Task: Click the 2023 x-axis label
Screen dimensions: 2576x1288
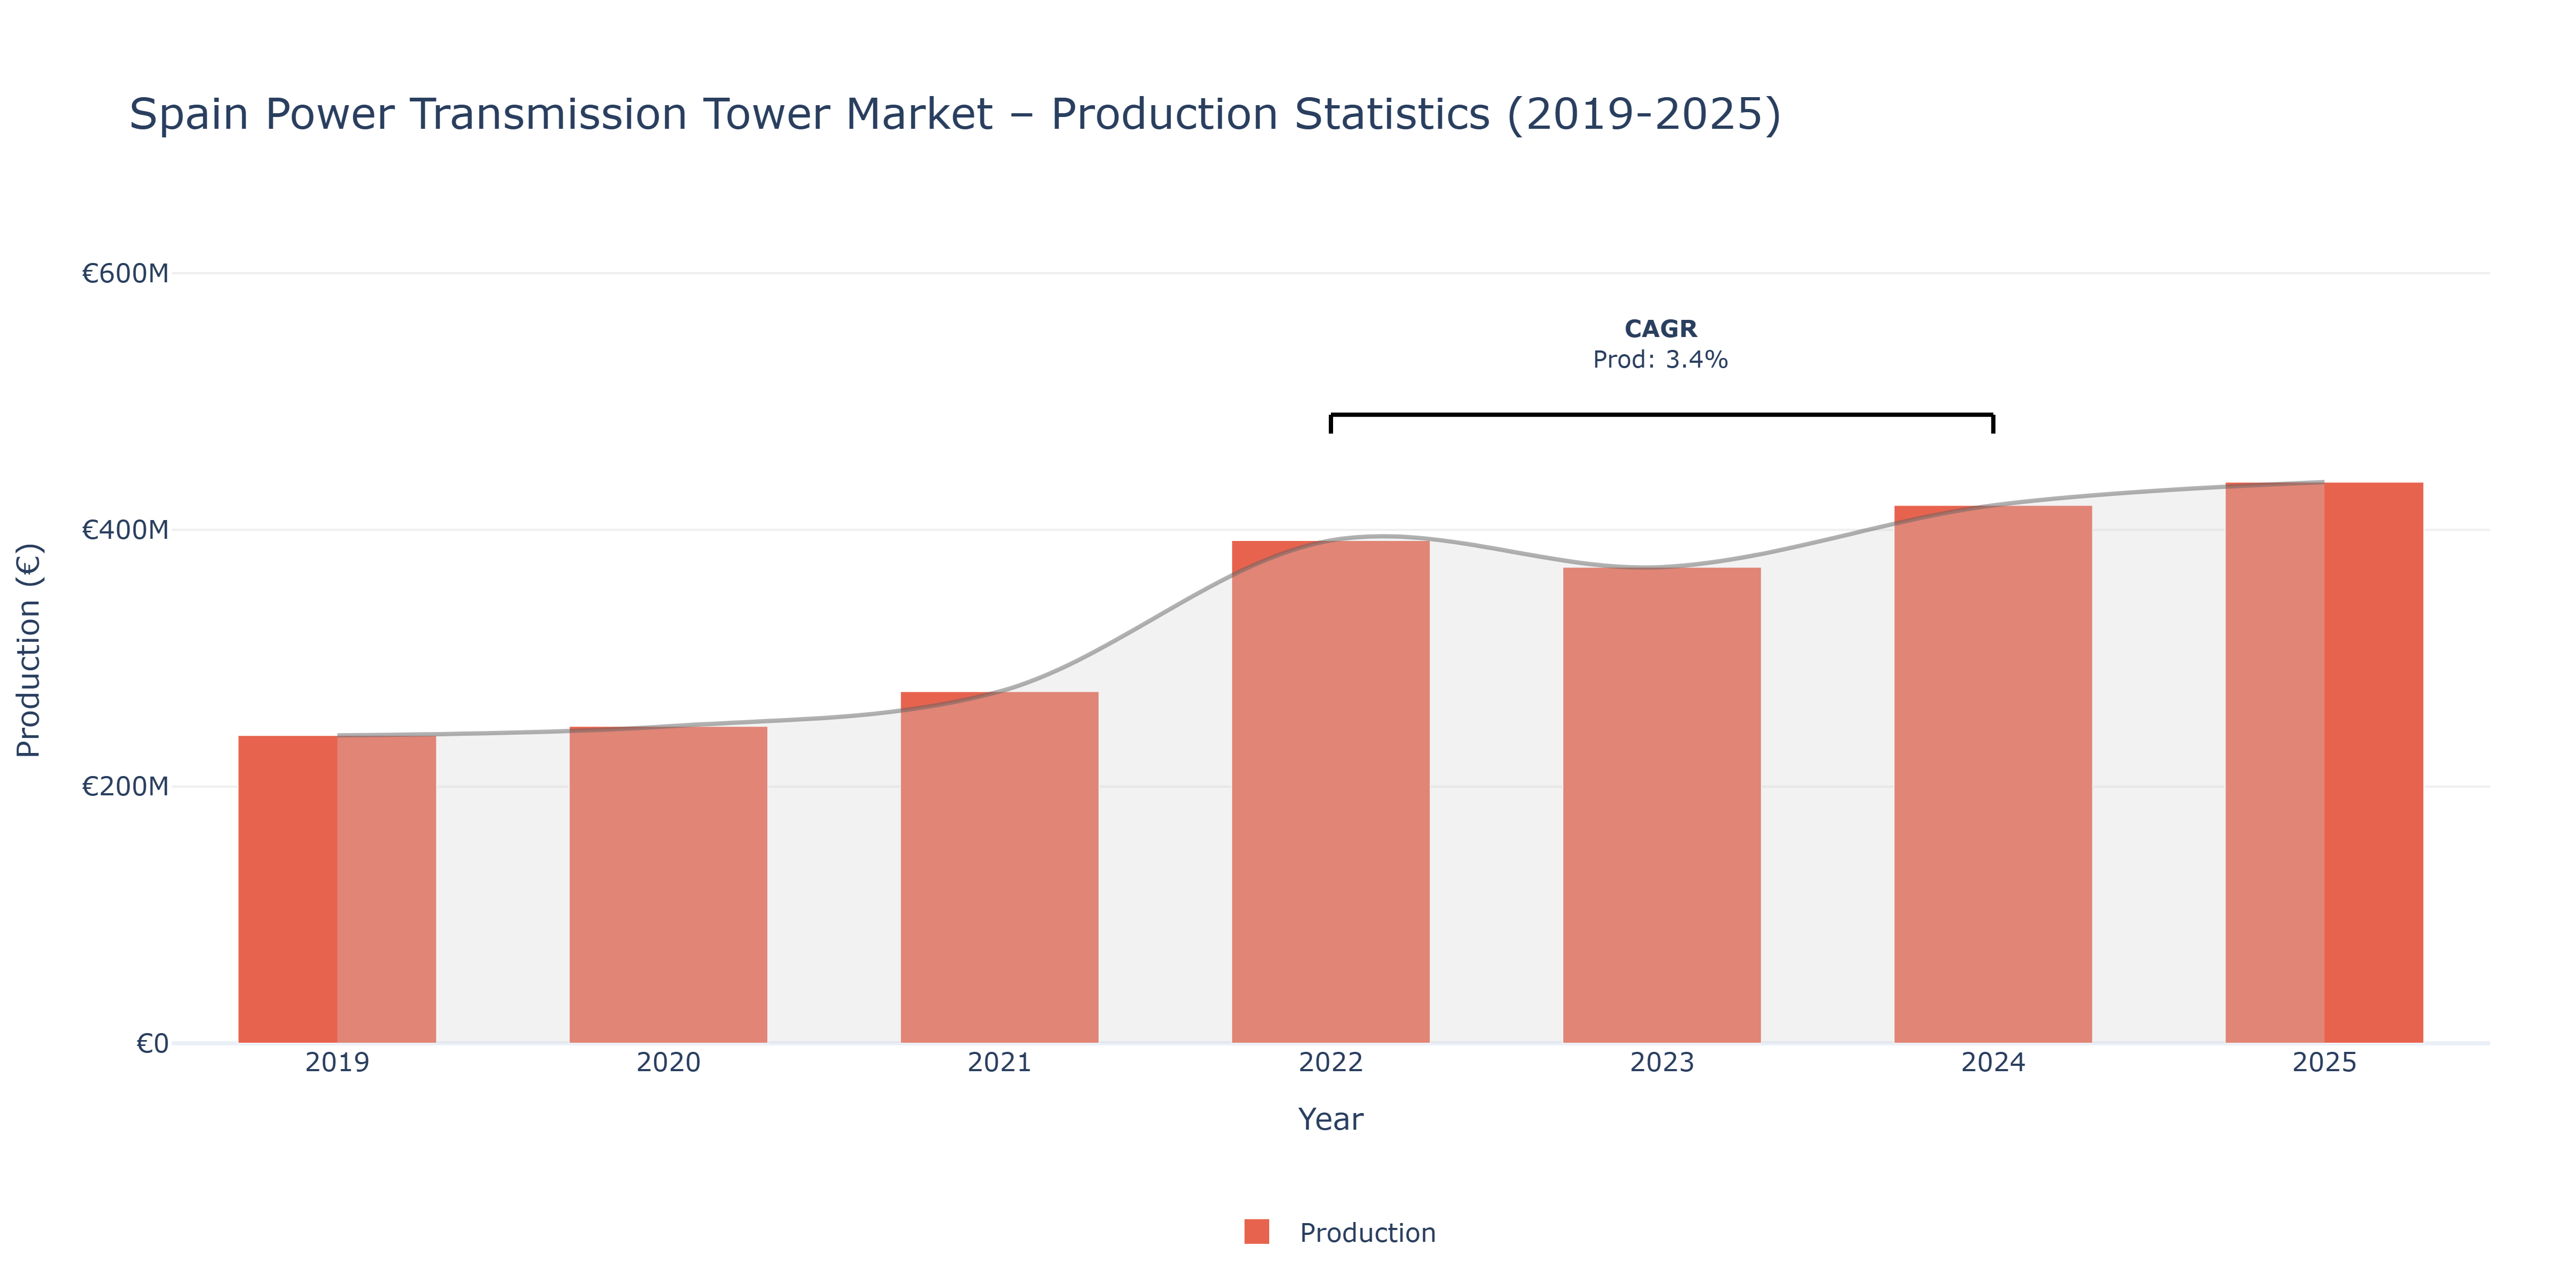Action: (1662, 1062)
